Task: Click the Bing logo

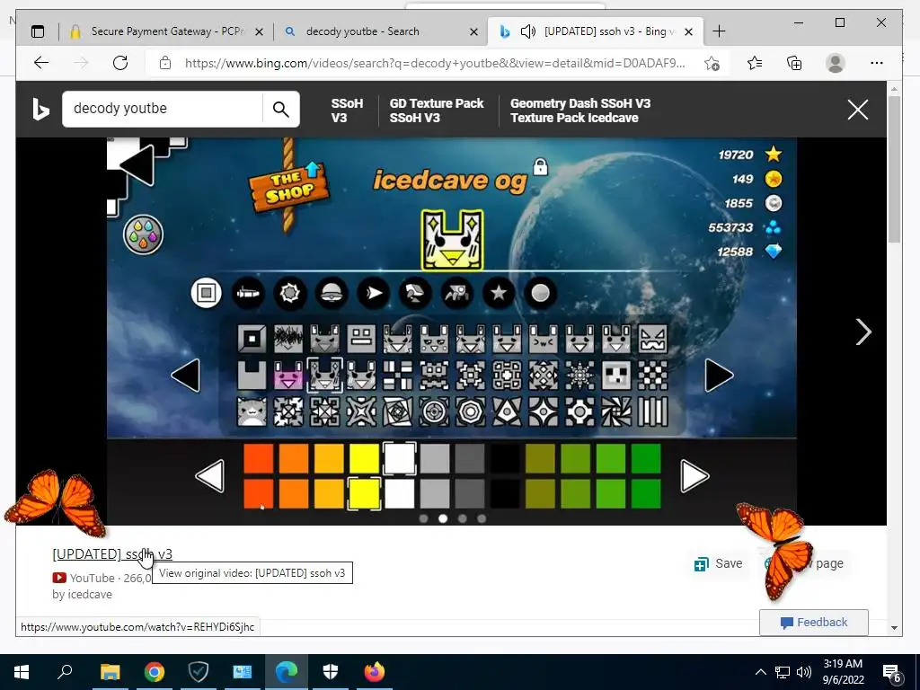Action: coord(40,109)
